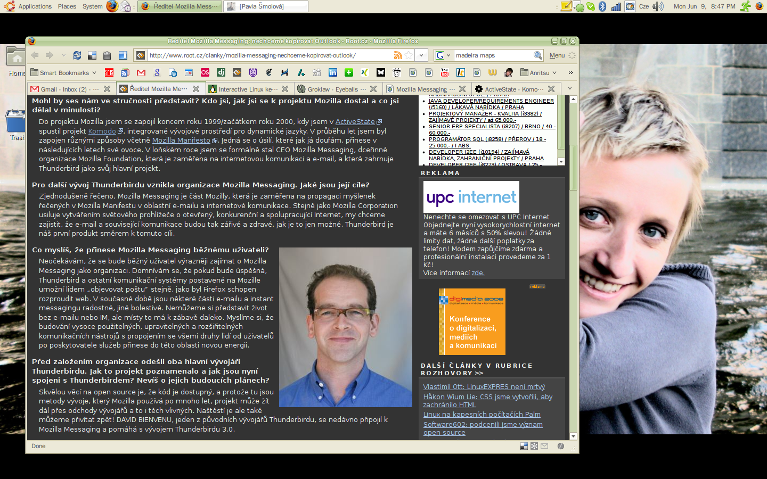Open the address bar history dropdown

421,55
